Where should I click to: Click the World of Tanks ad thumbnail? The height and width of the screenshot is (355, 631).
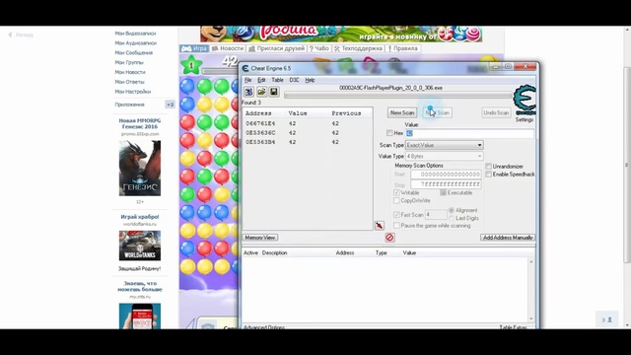pos(140,246)
